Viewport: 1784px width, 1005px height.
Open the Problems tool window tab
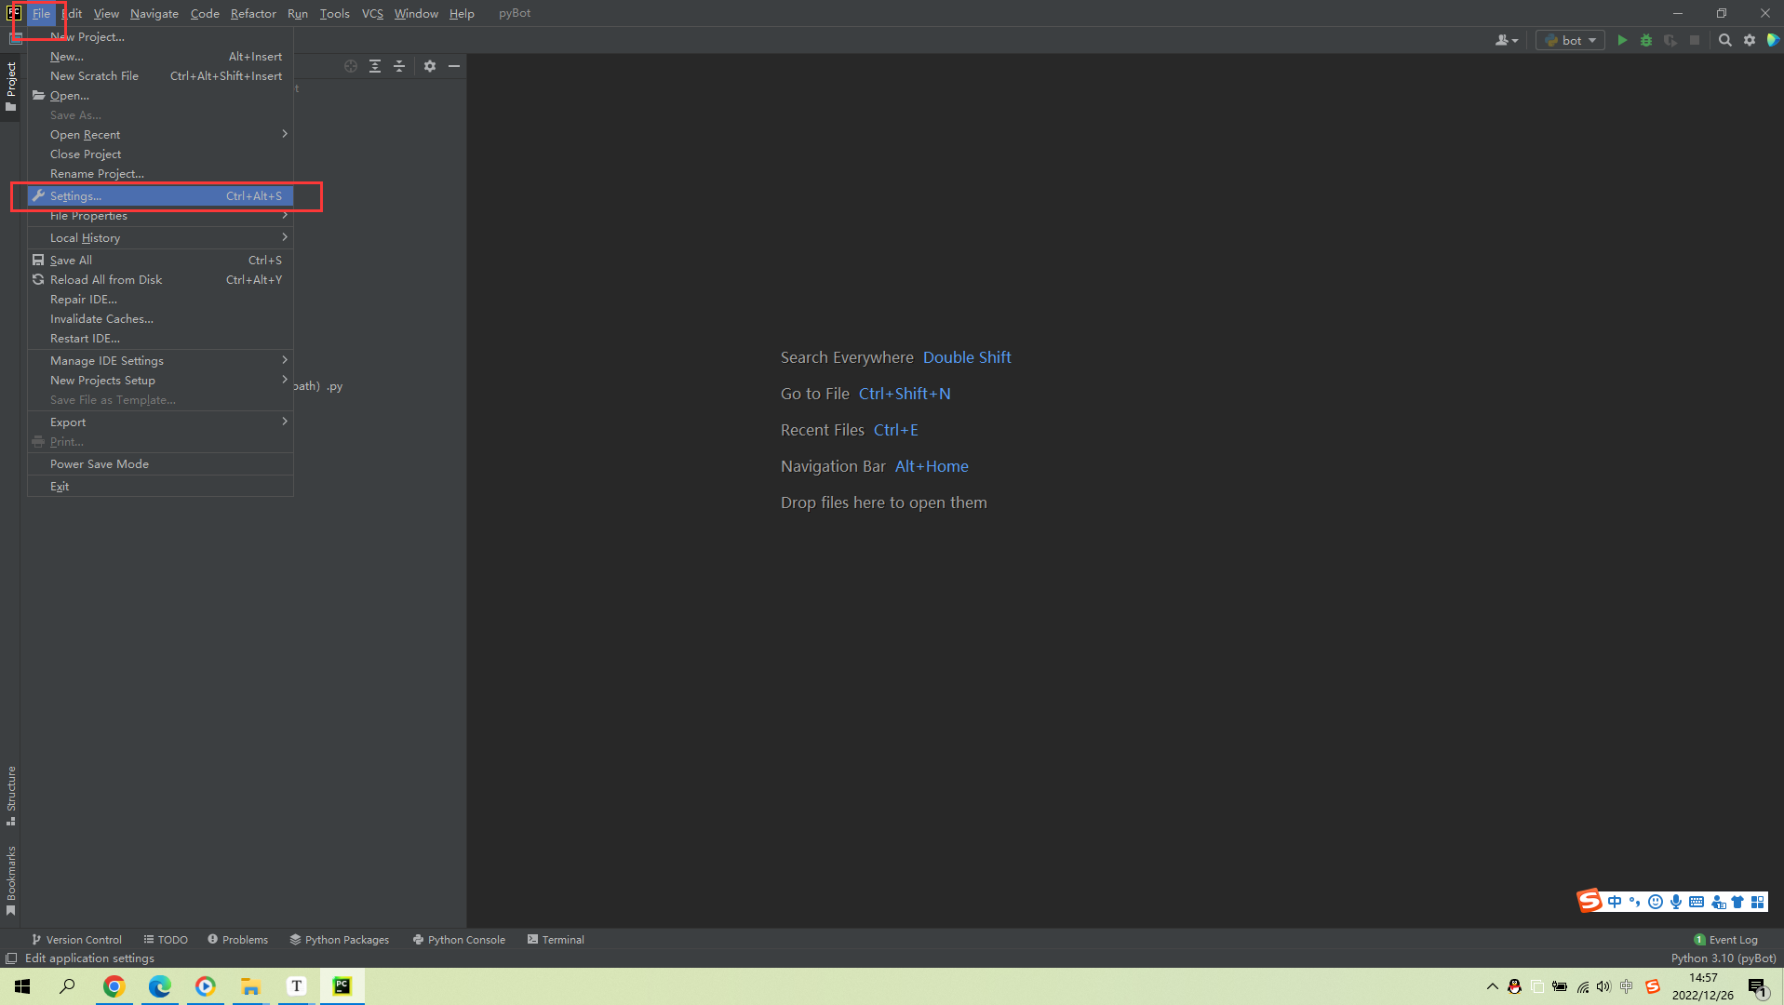click(x=237, y=940)
